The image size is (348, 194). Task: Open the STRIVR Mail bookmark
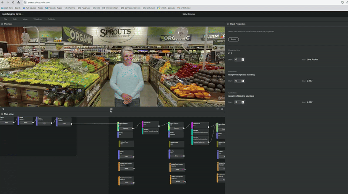[184, 8]
